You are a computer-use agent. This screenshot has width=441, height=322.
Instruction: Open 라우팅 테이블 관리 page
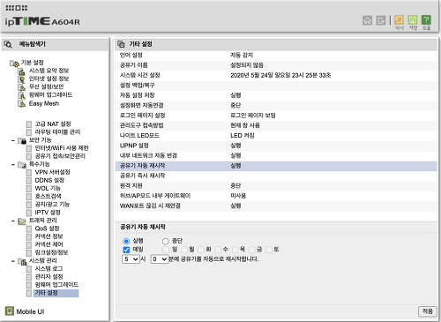(x=57, y=132)
